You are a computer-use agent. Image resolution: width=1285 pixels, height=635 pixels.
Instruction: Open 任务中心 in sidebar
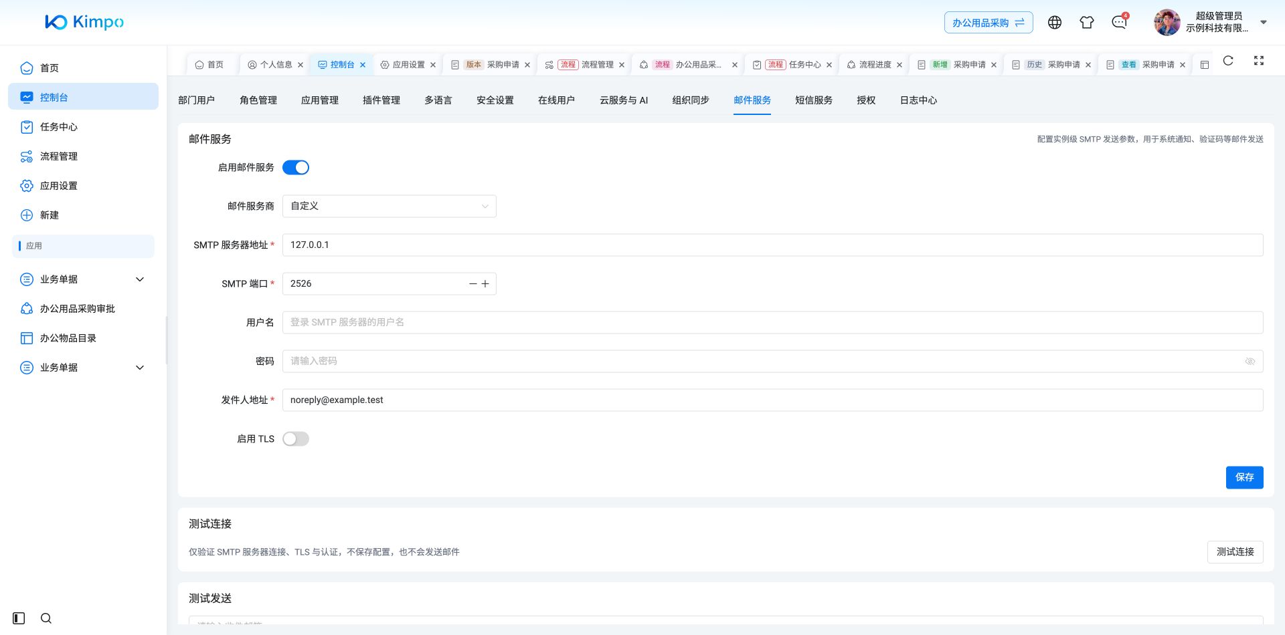pos(83,127)
